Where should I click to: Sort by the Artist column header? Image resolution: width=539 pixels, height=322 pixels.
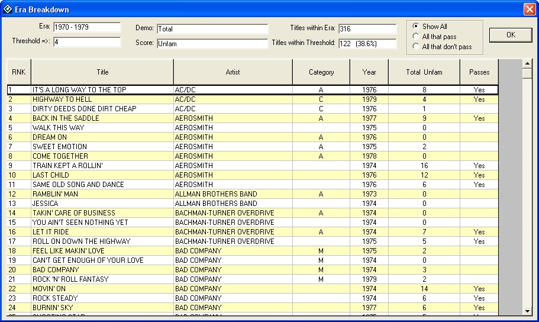[x=233, y=72]
